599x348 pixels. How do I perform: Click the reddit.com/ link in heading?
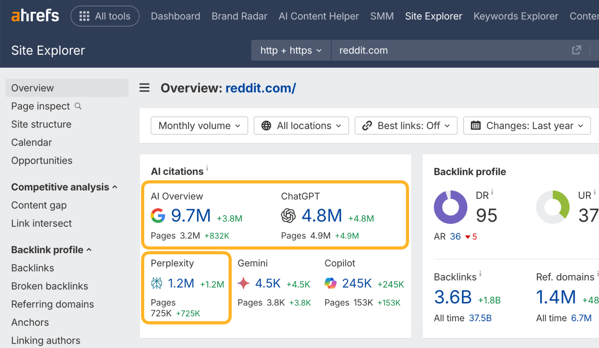pos(260,88)
